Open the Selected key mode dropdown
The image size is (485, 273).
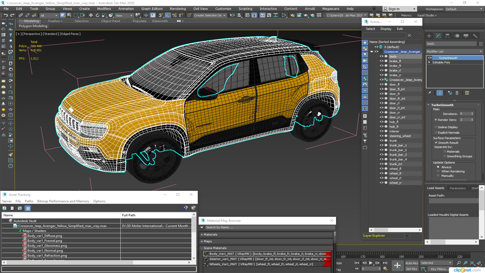pos(436,263)
